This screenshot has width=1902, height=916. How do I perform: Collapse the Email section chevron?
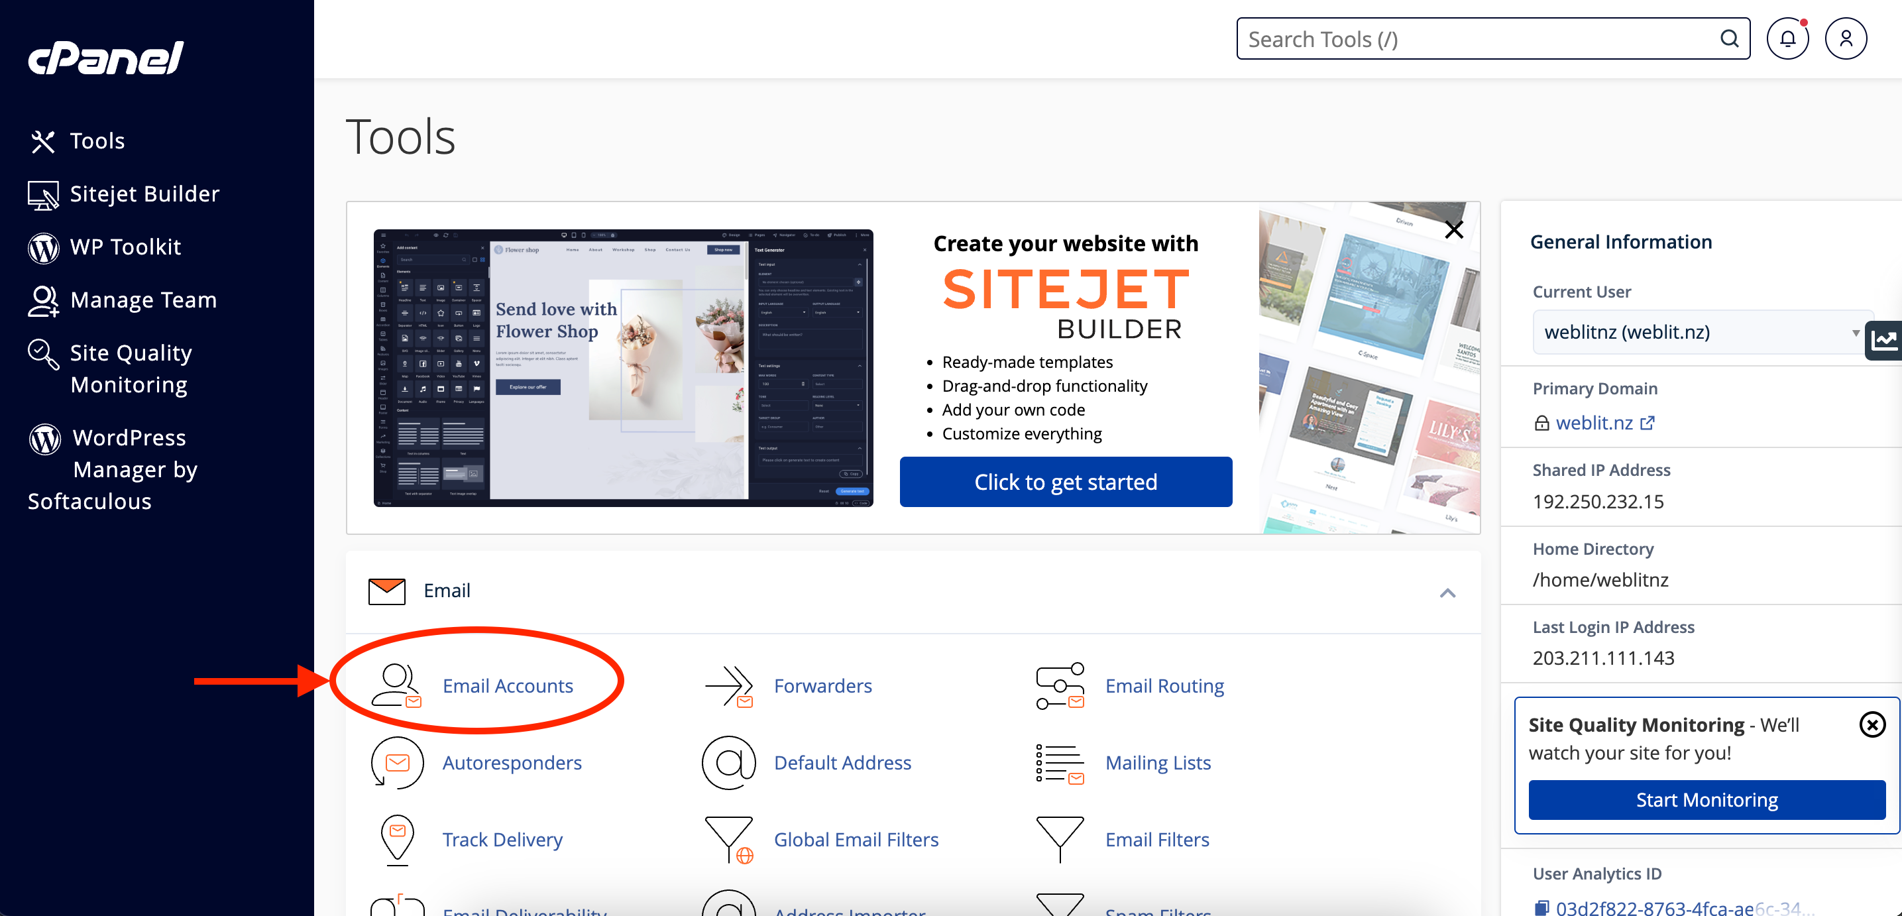1447,593
